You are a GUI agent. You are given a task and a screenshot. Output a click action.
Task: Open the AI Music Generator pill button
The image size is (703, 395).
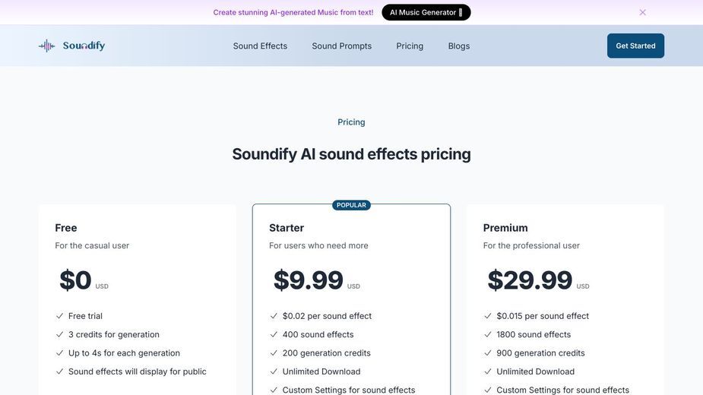(426, 13)
